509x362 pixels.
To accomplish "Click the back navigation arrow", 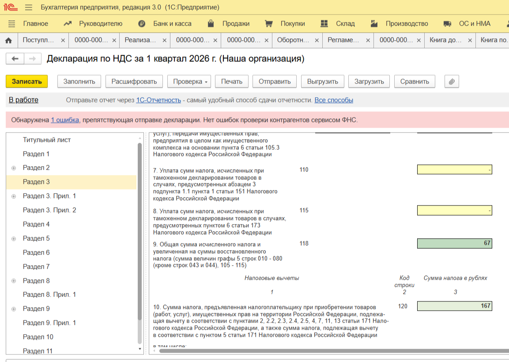I will [15, 59].
